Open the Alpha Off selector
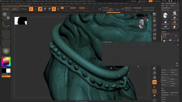The height and width of the screenshot is (102, 182). (x=6, y=34)
